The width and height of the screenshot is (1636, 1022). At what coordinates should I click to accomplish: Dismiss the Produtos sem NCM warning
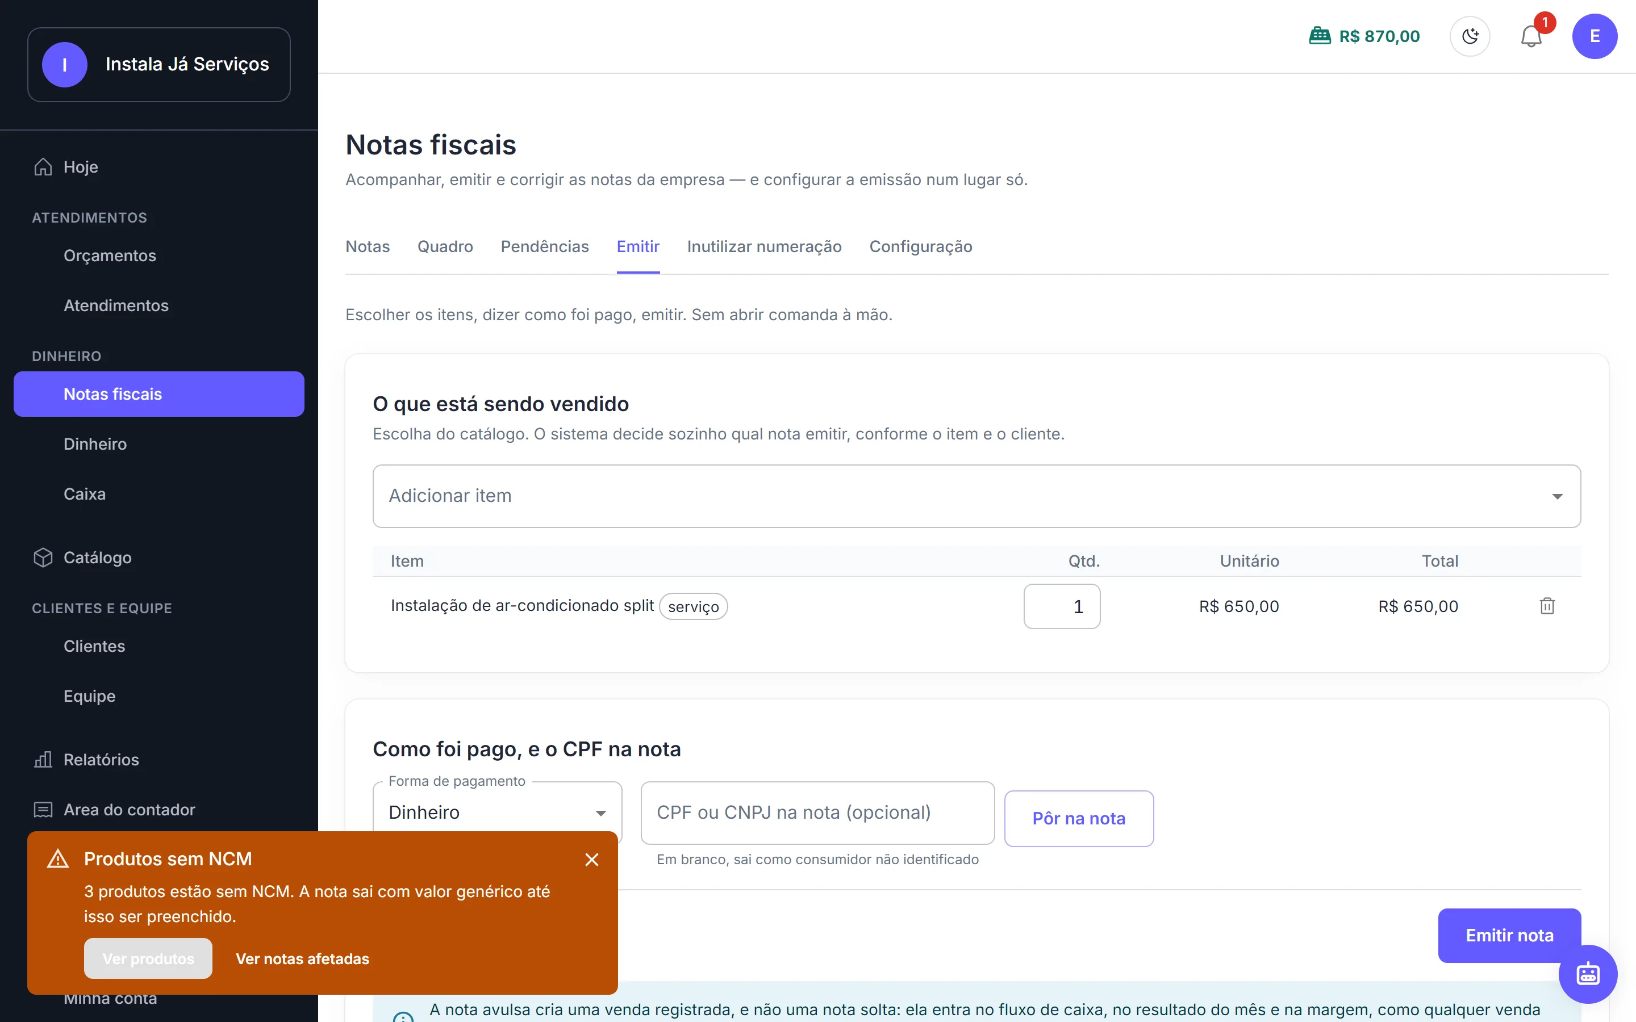point(591,859)
